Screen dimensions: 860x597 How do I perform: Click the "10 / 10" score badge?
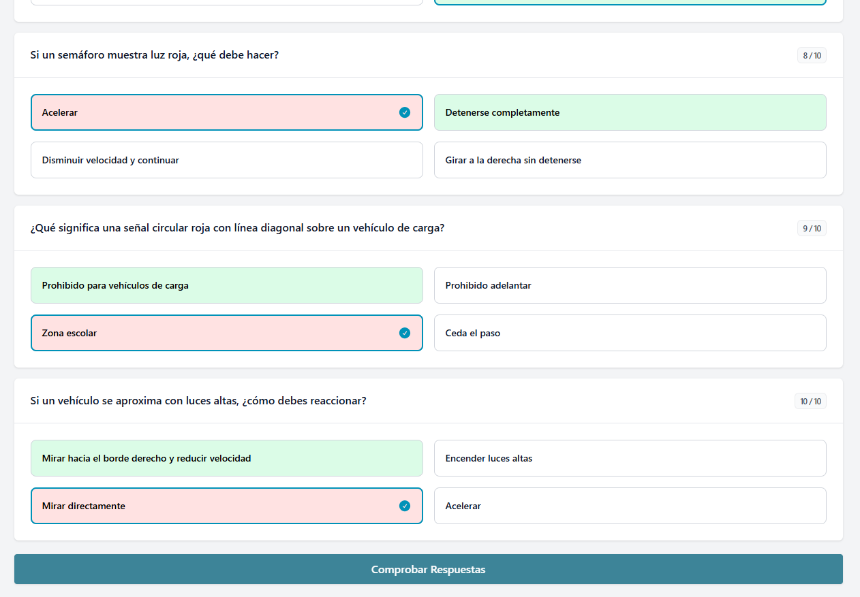(x=810, y=401)
